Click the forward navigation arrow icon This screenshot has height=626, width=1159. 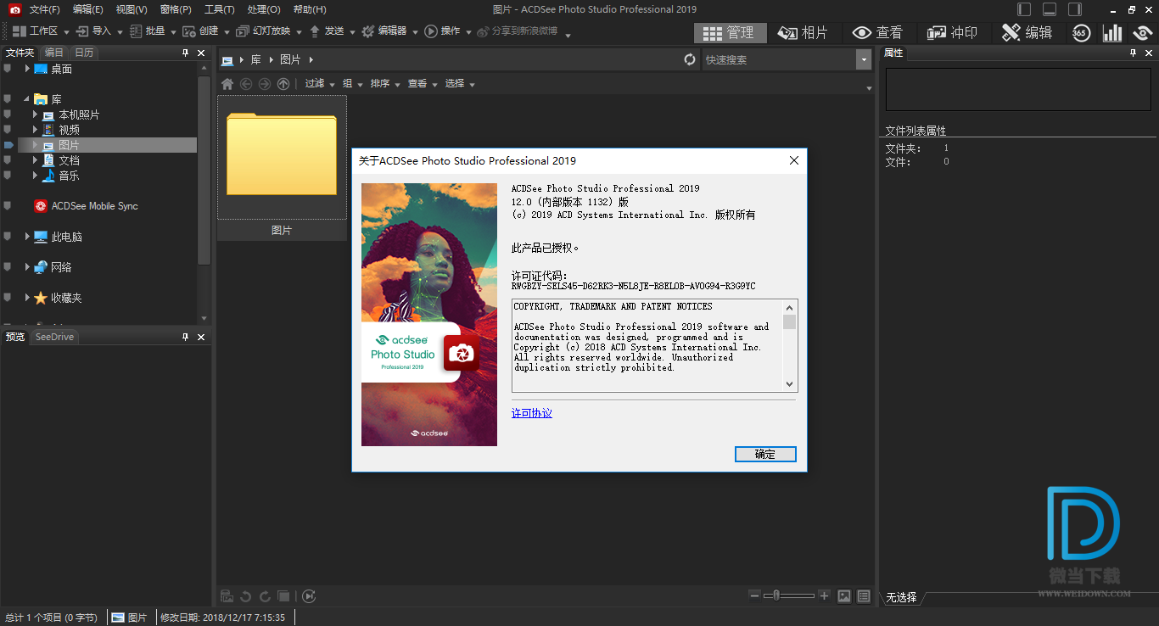tap(265, 83)
